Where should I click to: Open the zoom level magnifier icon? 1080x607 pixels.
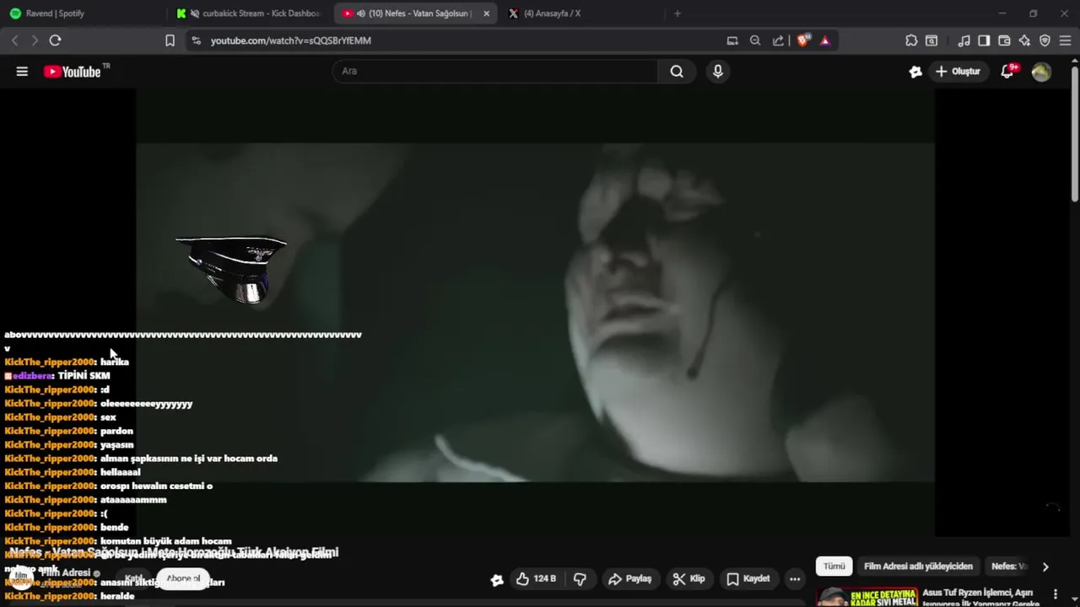(x=755, y=40)
